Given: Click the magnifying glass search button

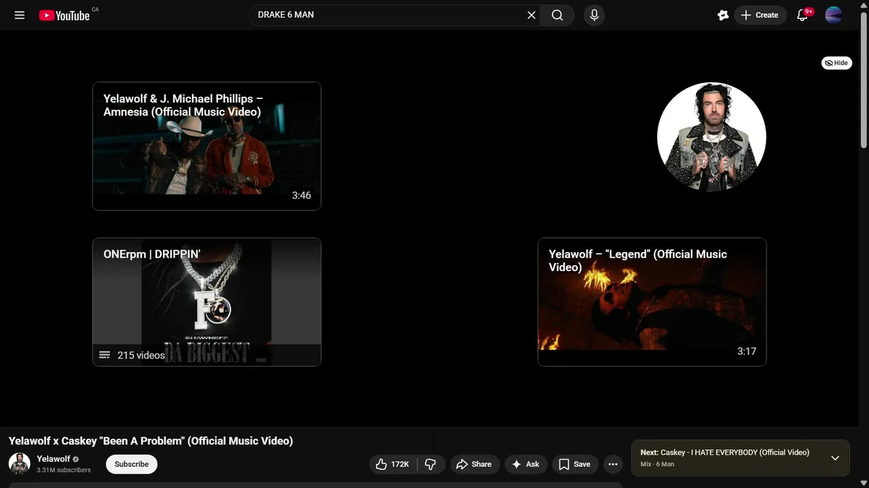Looking at the screenshot, I should (x=557, y=15).
